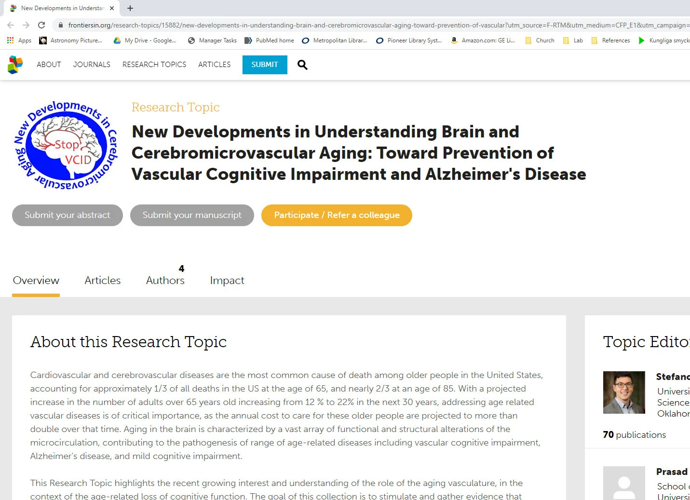Image resolution: width=690 pixels, height=500 pixels.
Task: Click Submit your manuscript button
Action: [192, 215]
